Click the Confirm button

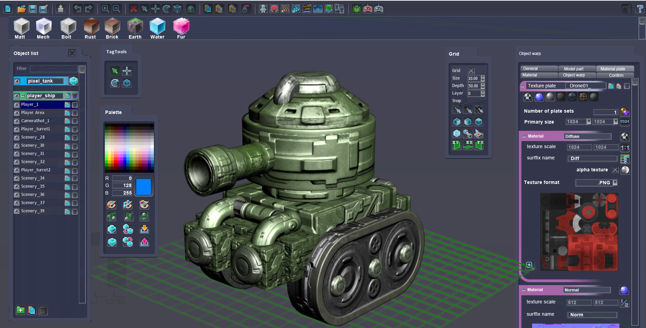click(616, 75)
